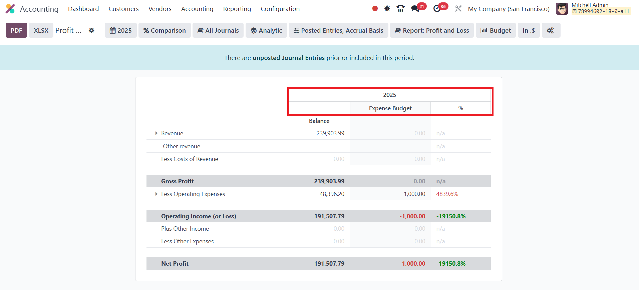Expand the Less Operating Expenses row
Screen dimensions: 639x290
pyautogui.click(x=156, y=194)
